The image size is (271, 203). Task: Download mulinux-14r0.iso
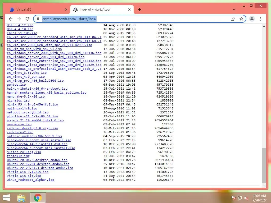click(22, 109)
